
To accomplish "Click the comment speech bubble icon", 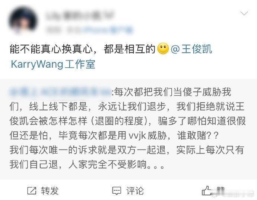I will tap(117, 191).
